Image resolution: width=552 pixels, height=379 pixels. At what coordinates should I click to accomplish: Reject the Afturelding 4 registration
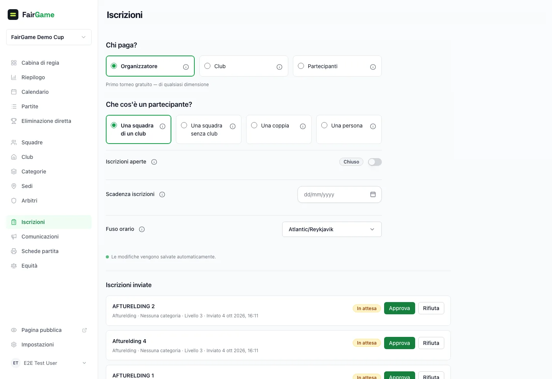pyautogui.click(x=431, y=343)
